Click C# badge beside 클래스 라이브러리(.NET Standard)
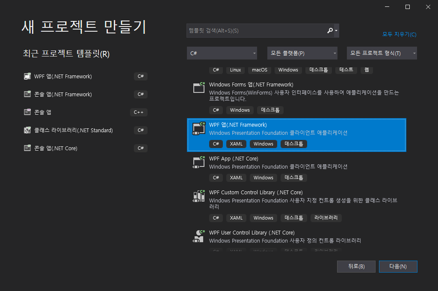The image size is (438, 291). (140, 130)
